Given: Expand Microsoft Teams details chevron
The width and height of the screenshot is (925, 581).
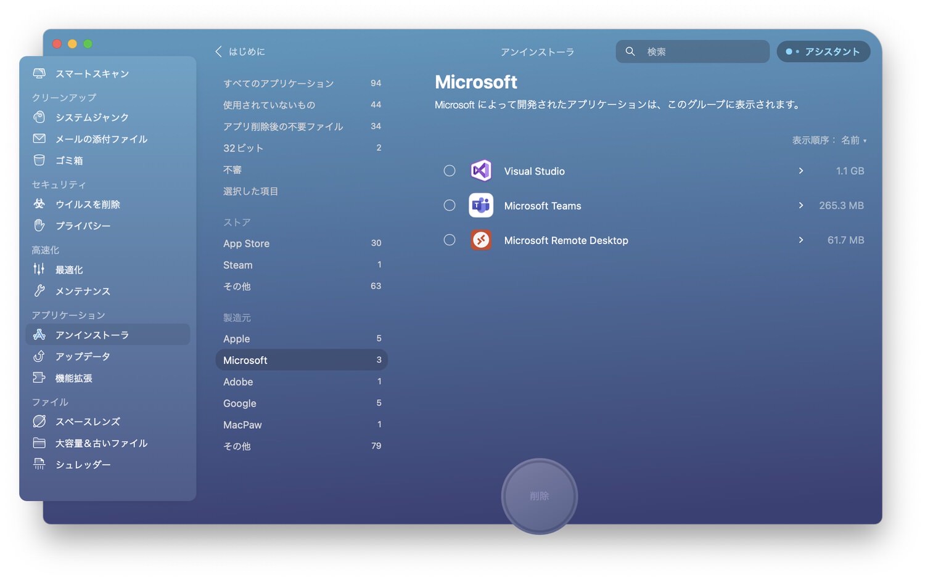Looking at the screenshot, I should coord(801,205).
